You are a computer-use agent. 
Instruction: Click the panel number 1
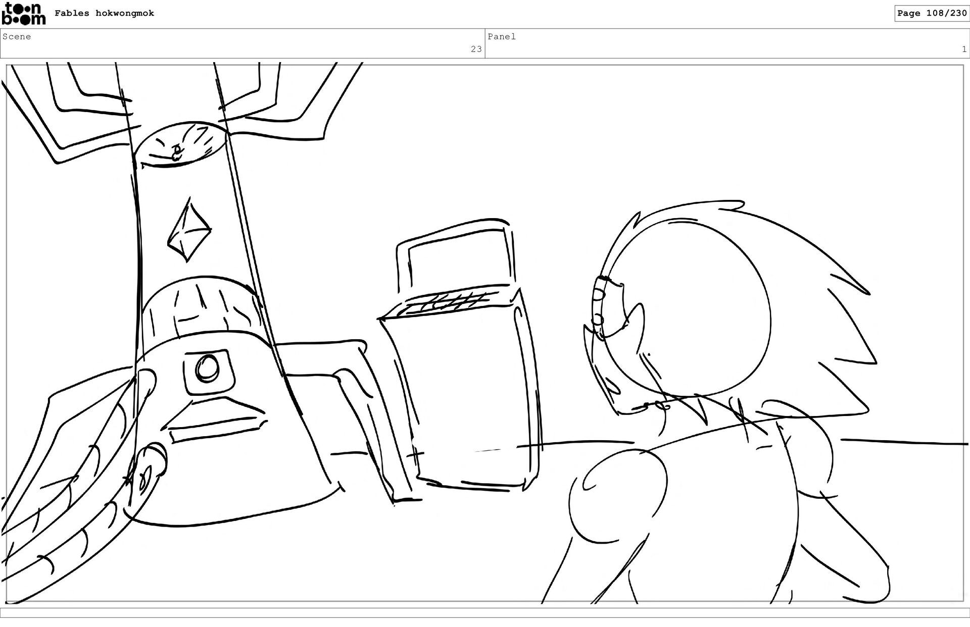964,49
